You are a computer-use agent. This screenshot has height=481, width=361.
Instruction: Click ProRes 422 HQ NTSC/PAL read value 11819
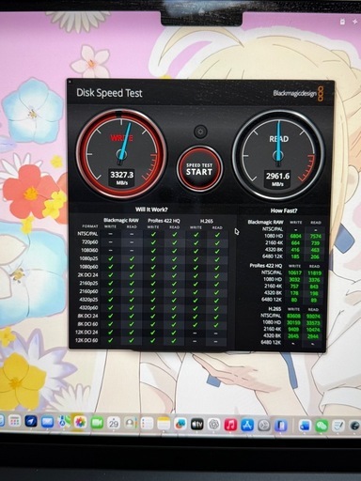pyautogui.click(x=314, y=273)
